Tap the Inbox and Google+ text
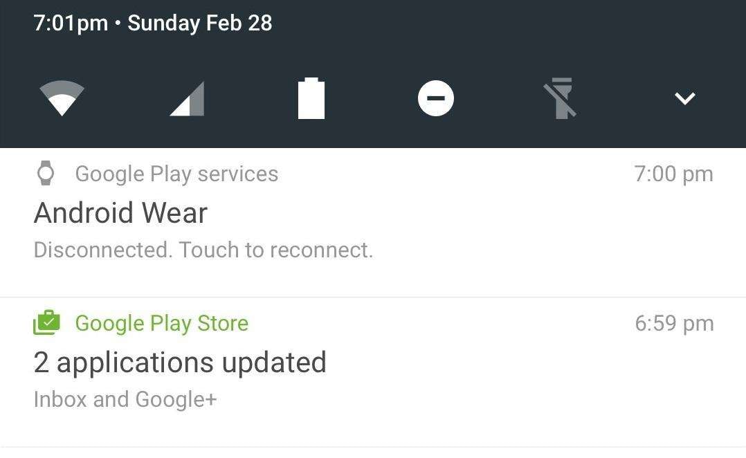Viewport: 746px width, 458px height. point(125,399)
